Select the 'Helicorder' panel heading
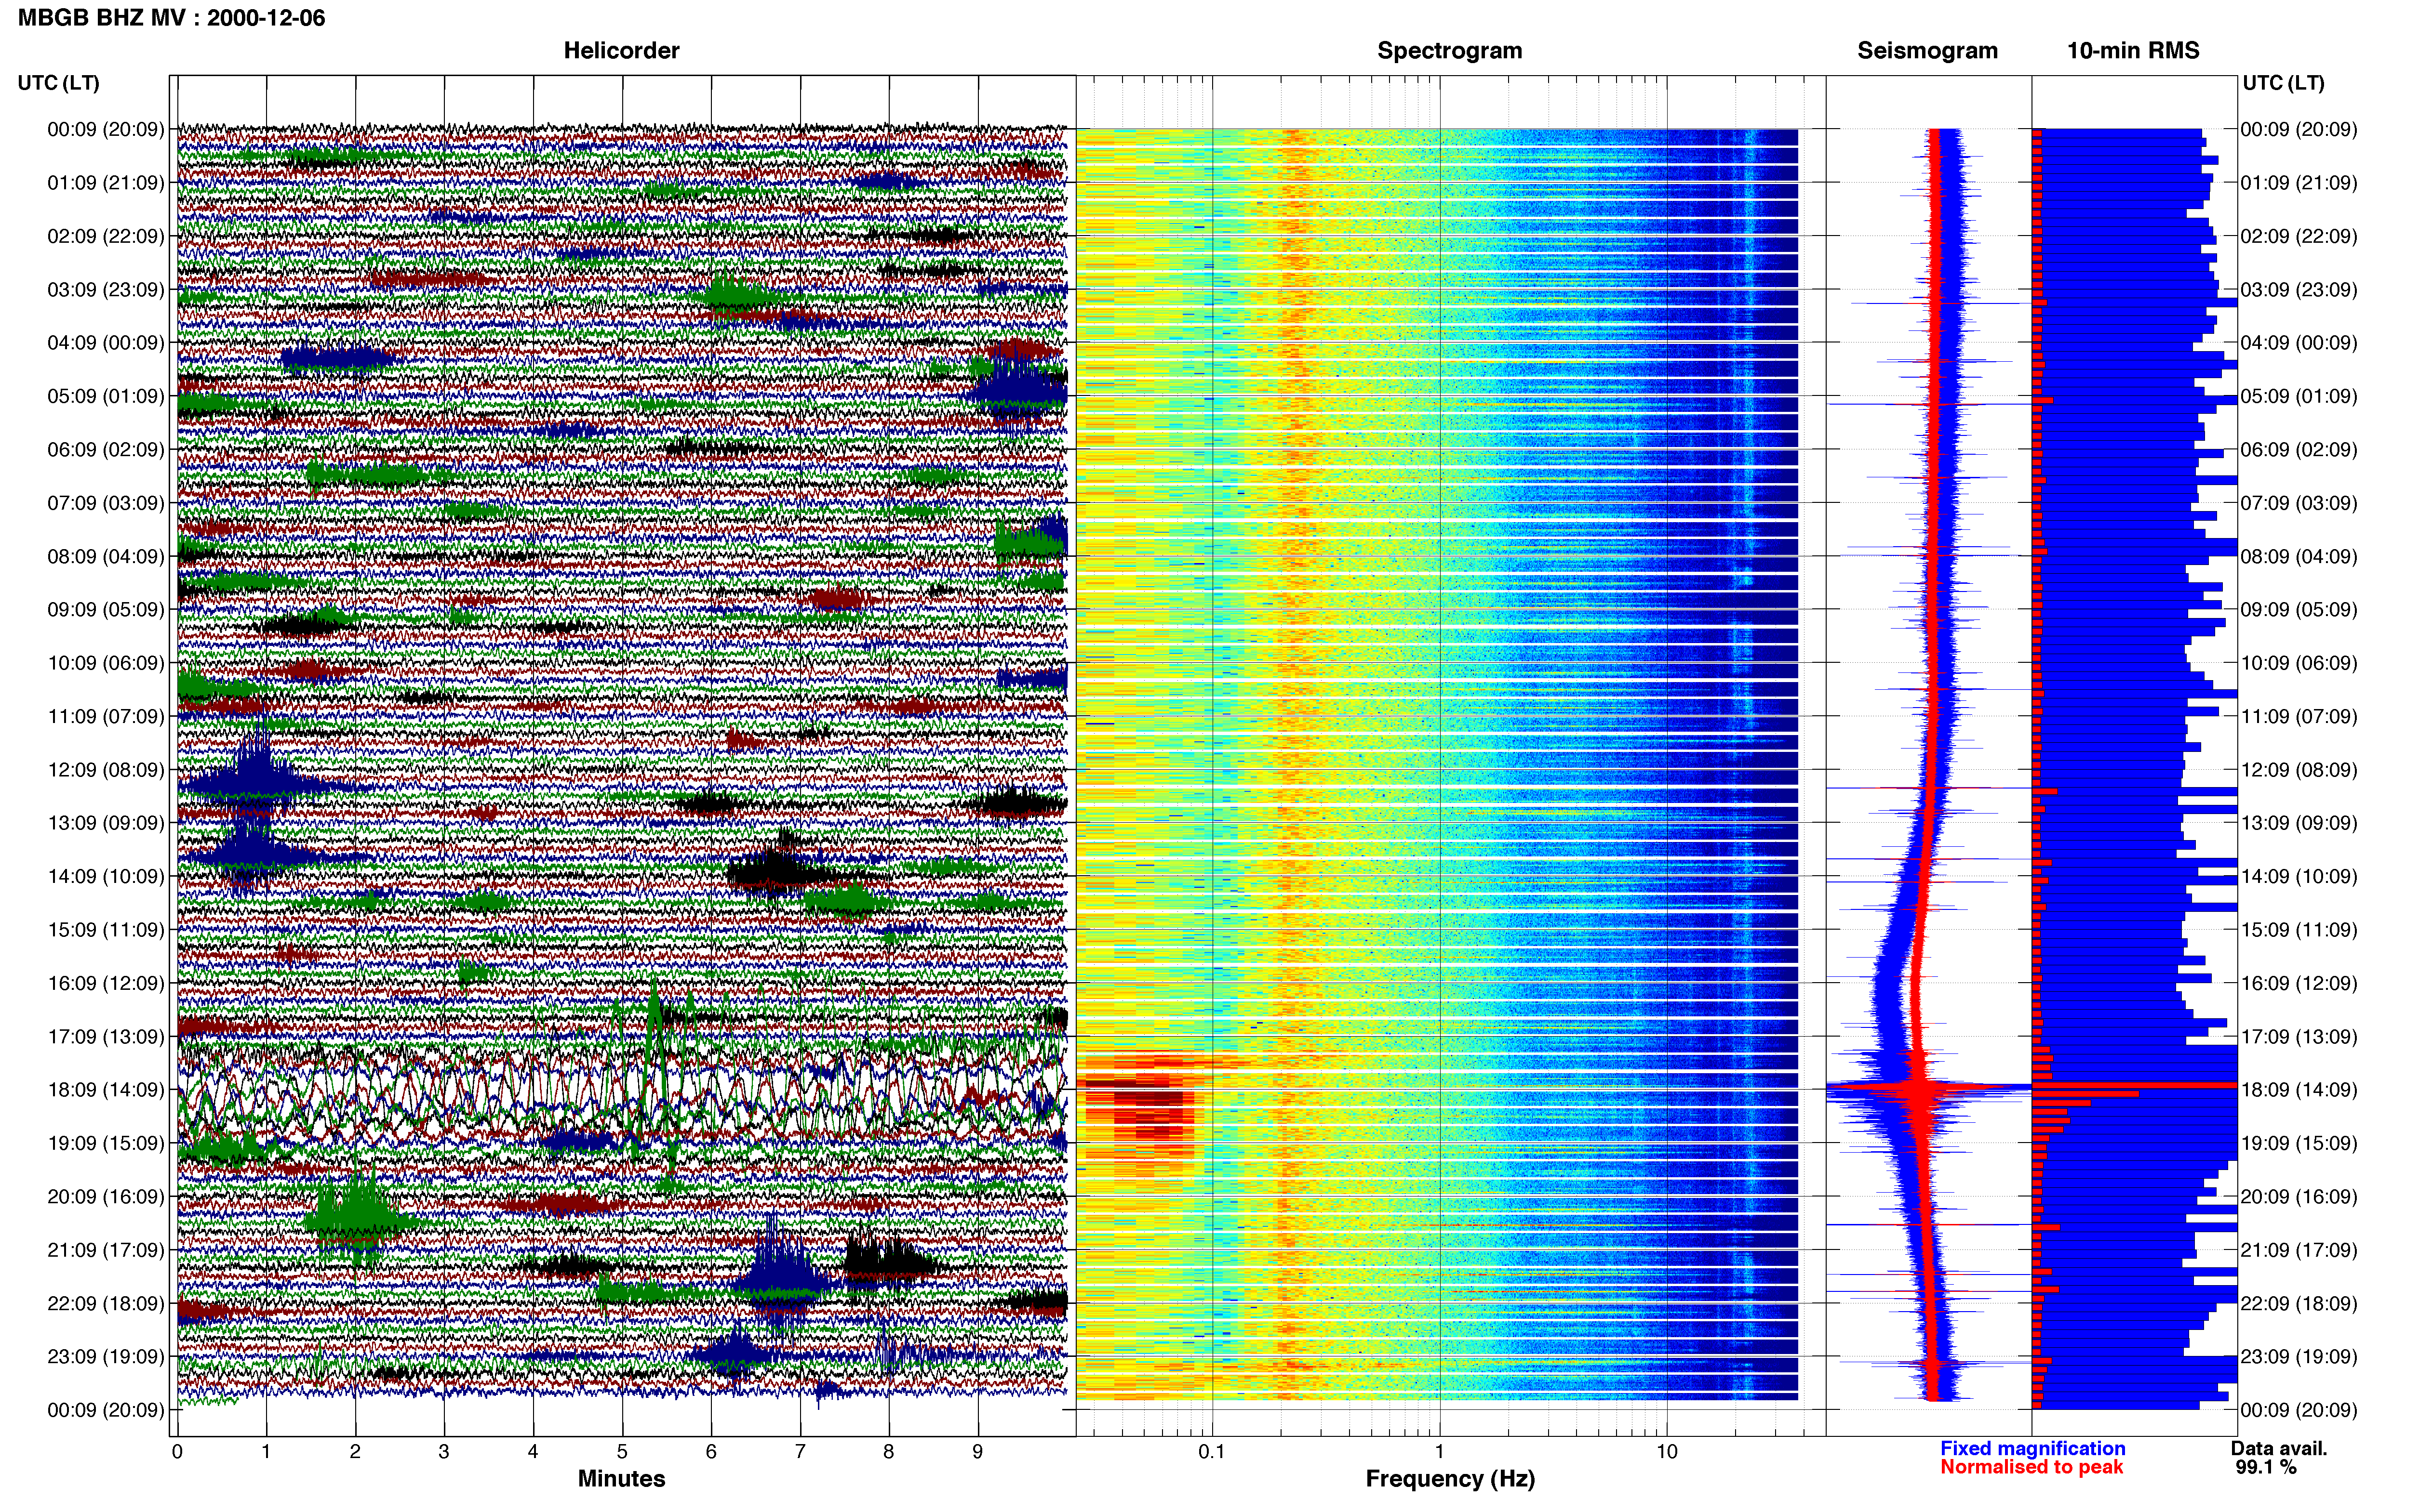The height and width of the screenshot is (1512, 2419). (x=621, y=51)
